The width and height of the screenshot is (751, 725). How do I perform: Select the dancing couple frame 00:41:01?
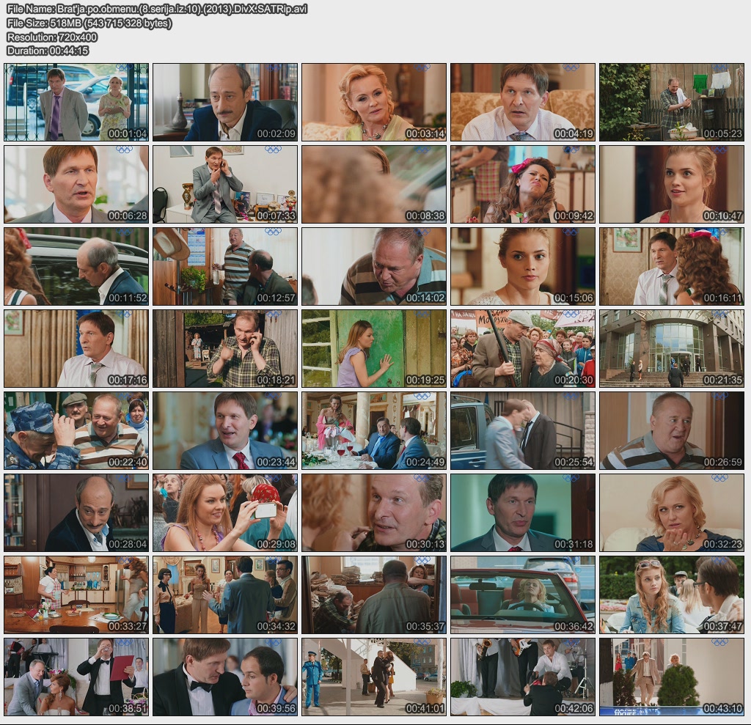tap(374, 677)
